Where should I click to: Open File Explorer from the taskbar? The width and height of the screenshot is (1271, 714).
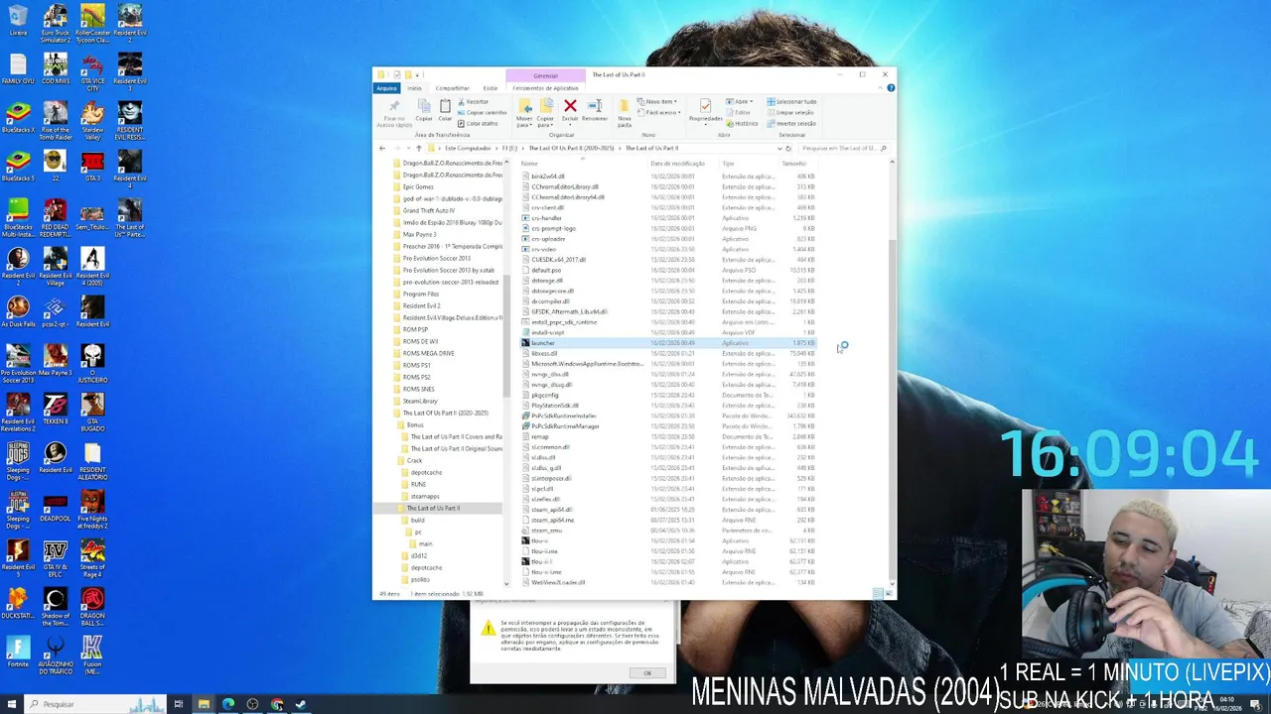click(x=204, y=704)
